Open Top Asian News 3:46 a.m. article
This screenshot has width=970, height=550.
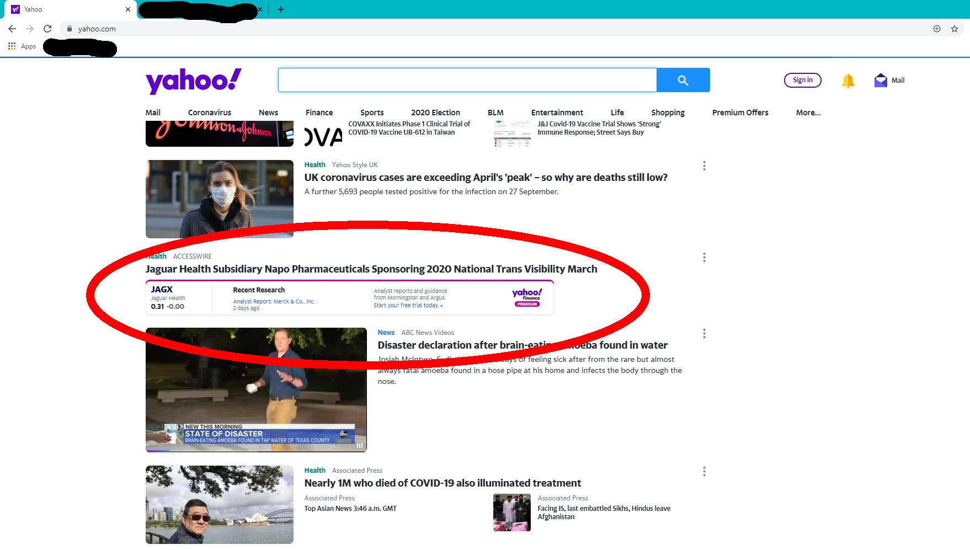350,509
